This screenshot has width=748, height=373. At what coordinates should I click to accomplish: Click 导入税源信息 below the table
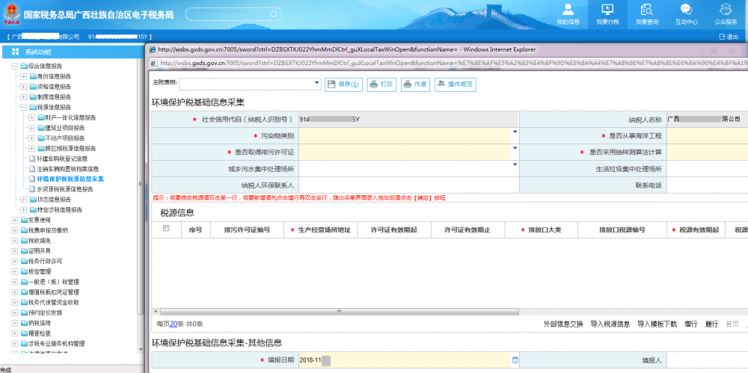[x=610, y=324]
